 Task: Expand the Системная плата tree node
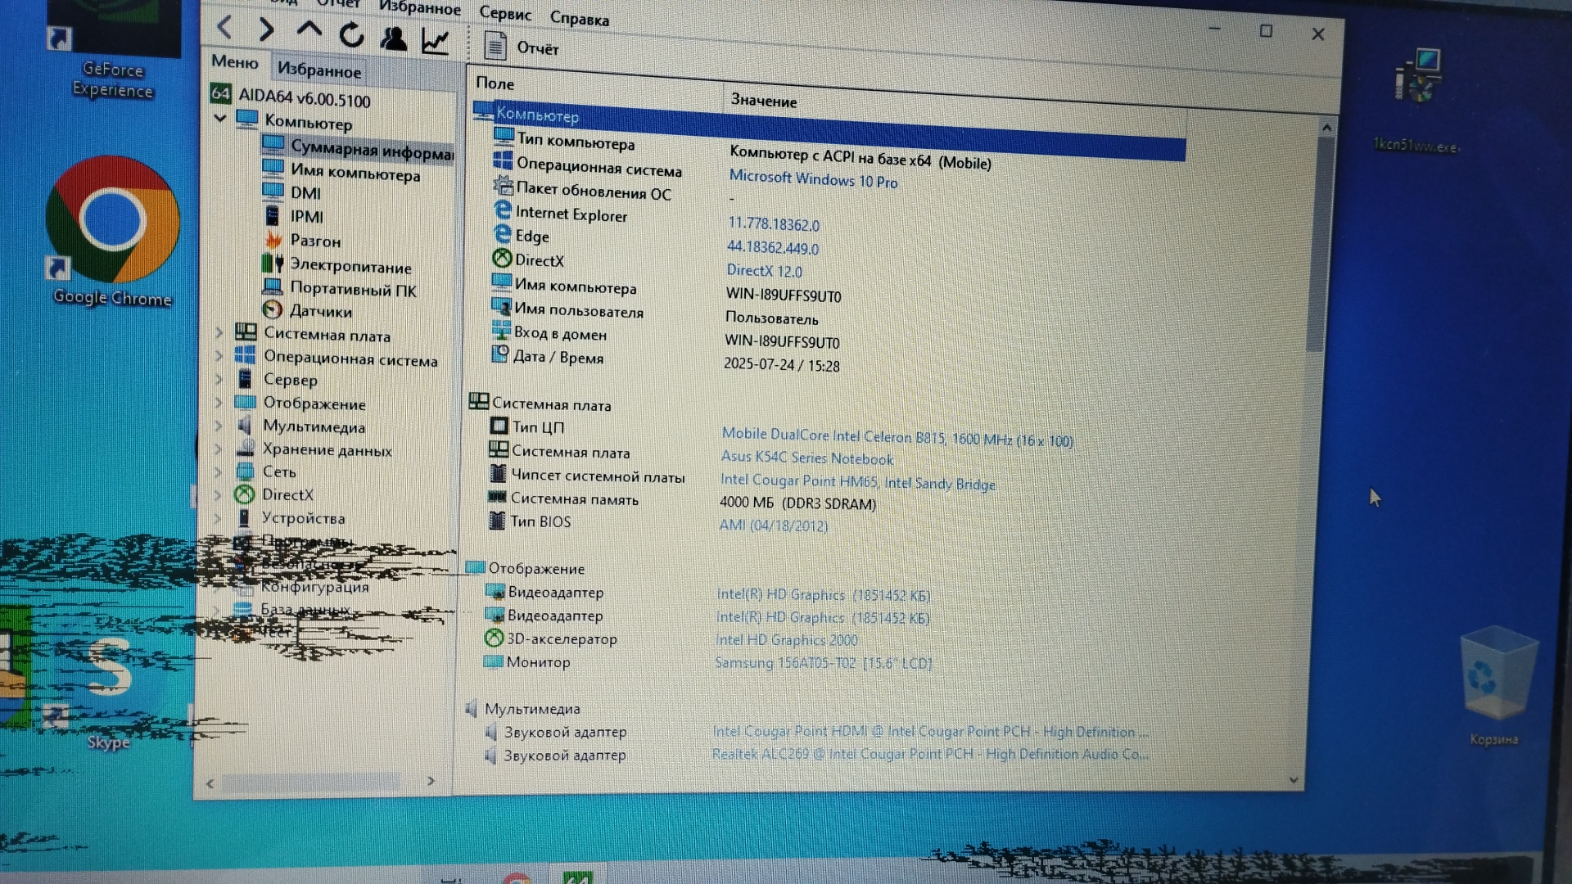pyautogui.click(x=219, y=332)
